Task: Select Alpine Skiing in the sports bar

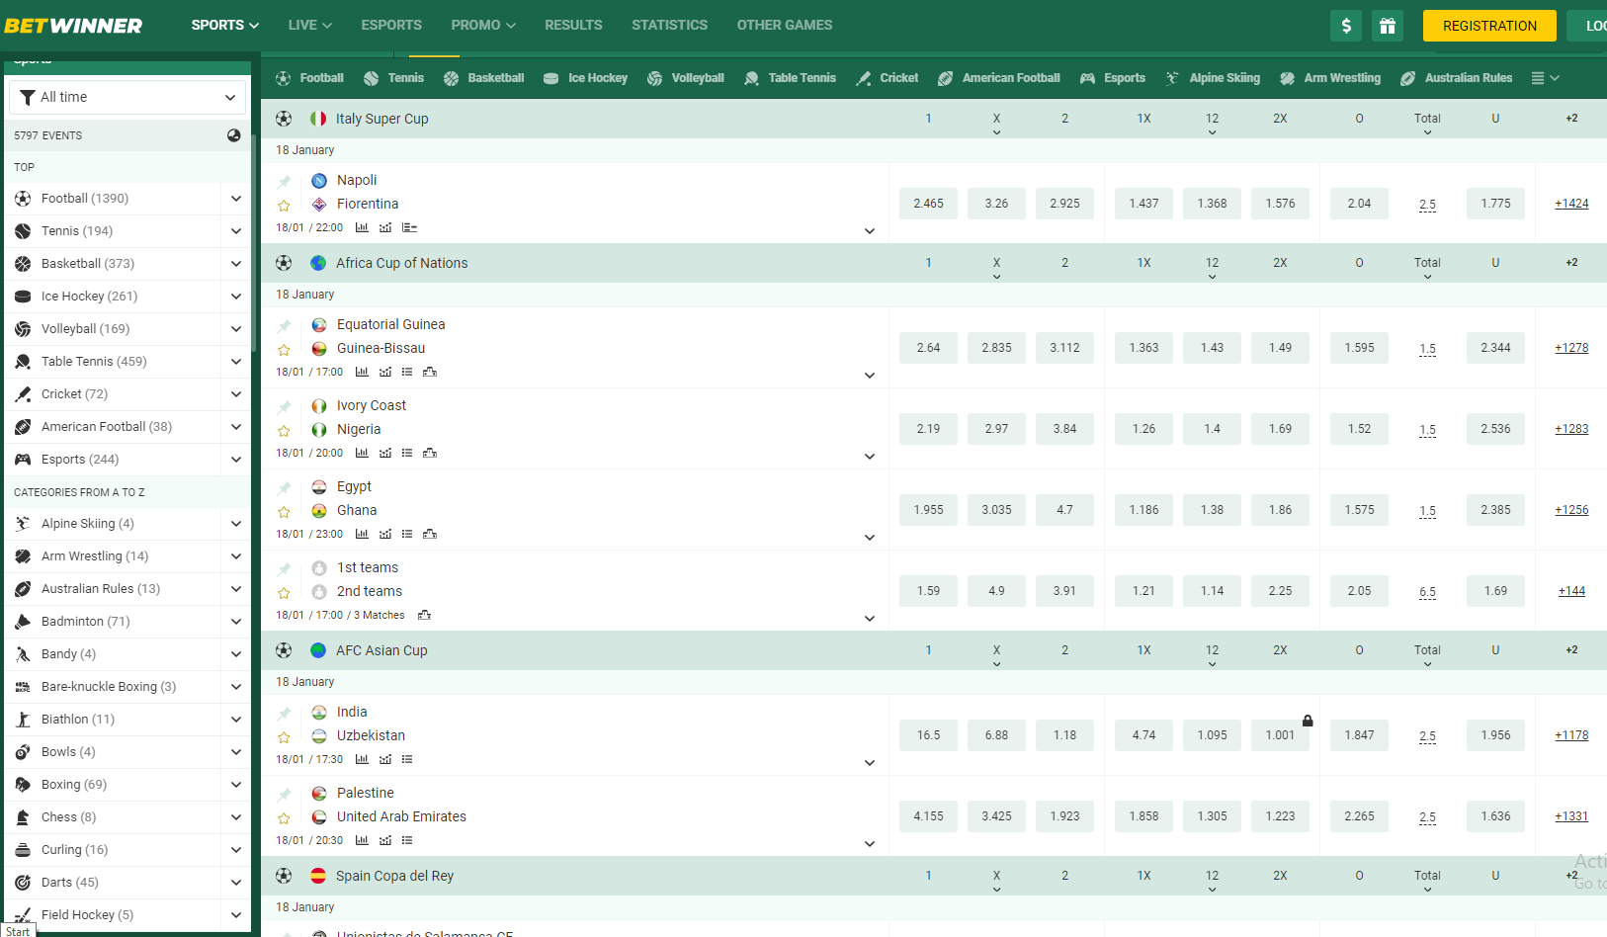Action: tap(1213, 78)
